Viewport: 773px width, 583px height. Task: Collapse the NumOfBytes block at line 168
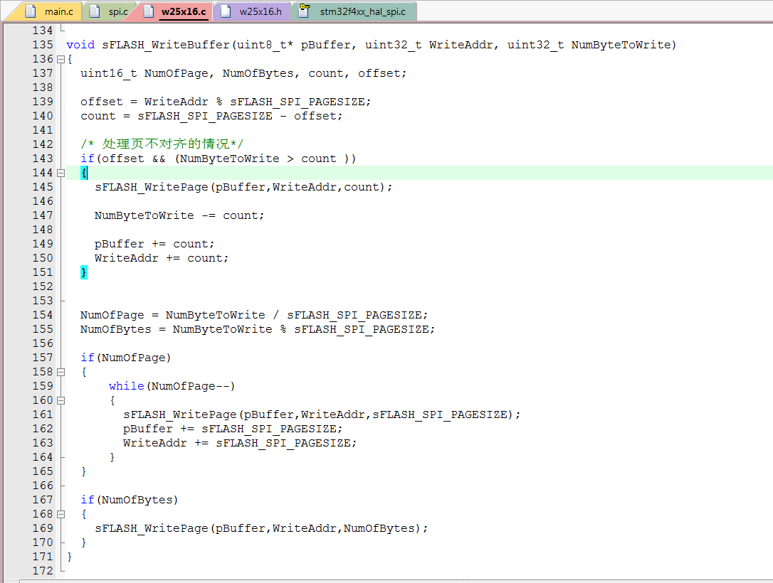(x=61, y=515)
